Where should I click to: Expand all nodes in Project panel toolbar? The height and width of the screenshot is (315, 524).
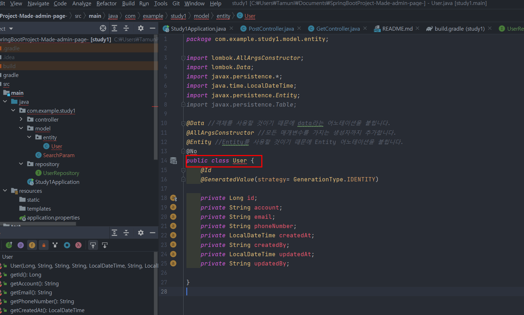(114, 28)
